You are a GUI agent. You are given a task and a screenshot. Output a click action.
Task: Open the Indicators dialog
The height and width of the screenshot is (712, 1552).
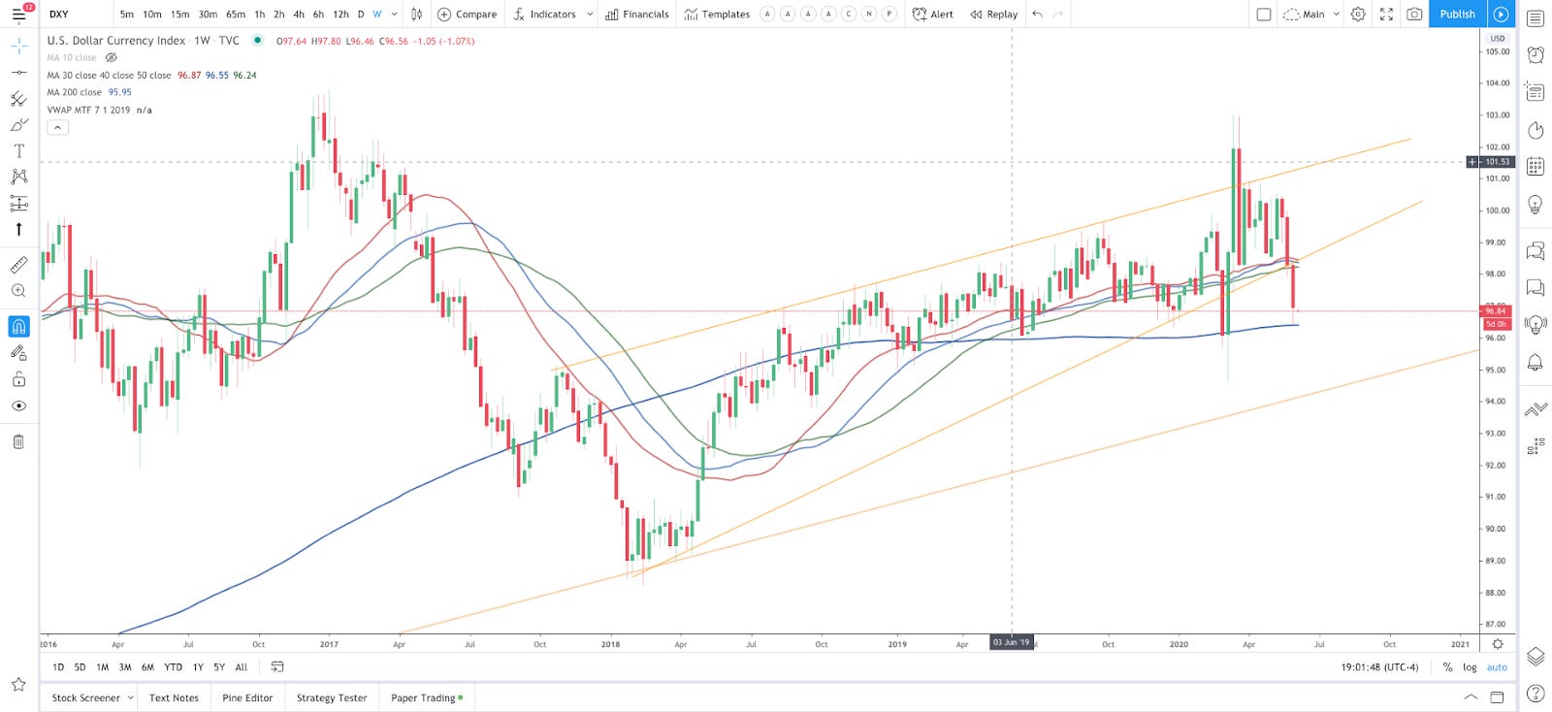(x=544, y=15)
